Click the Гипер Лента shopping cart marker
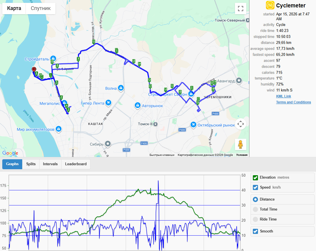The width and height of the screenshot is (316, 251). (x=108, y=103)
